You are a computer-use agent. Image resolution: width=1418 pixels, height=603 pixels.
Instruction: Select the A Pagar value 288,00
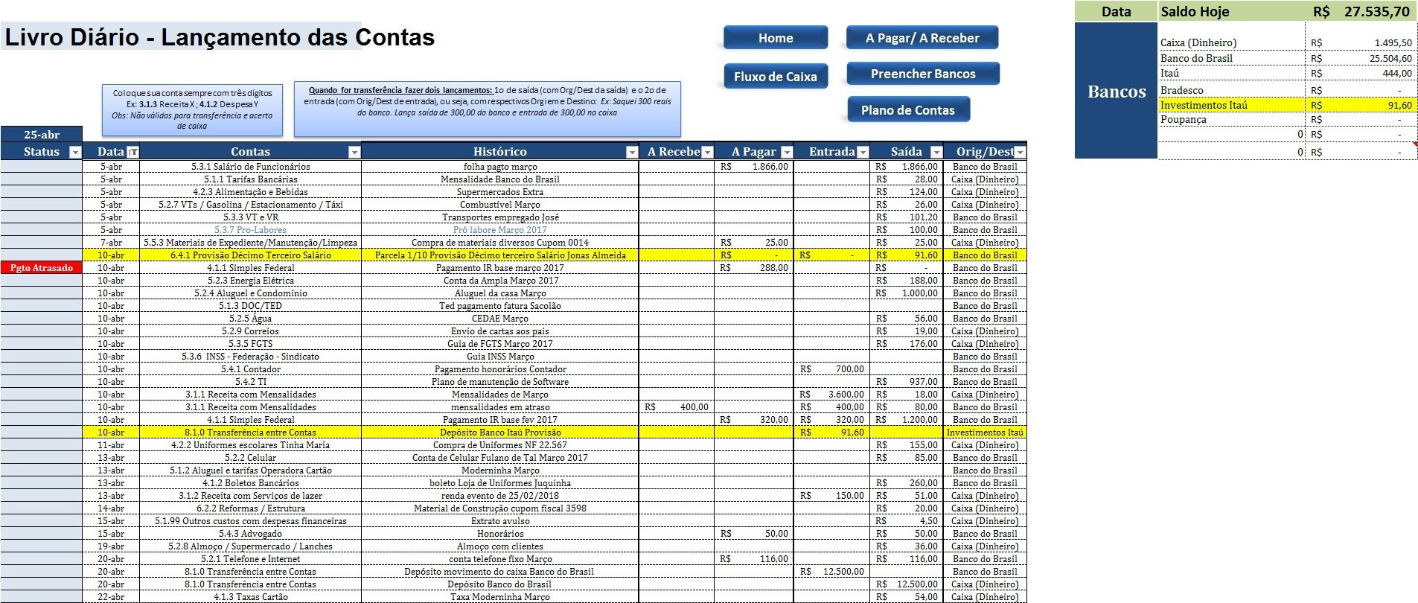pos(754,268)
